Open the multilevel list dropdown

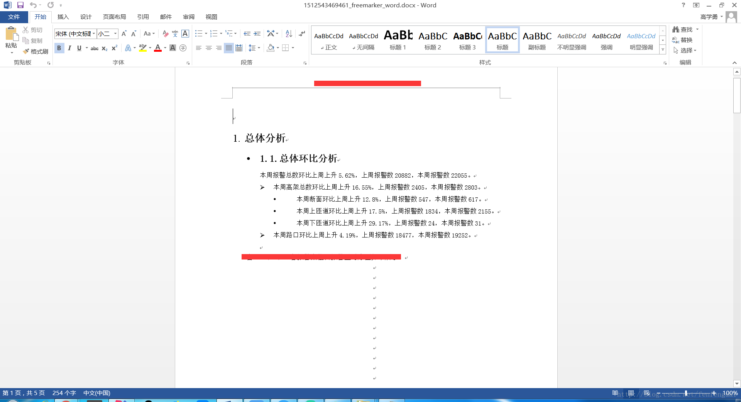(x=235, y=34)
